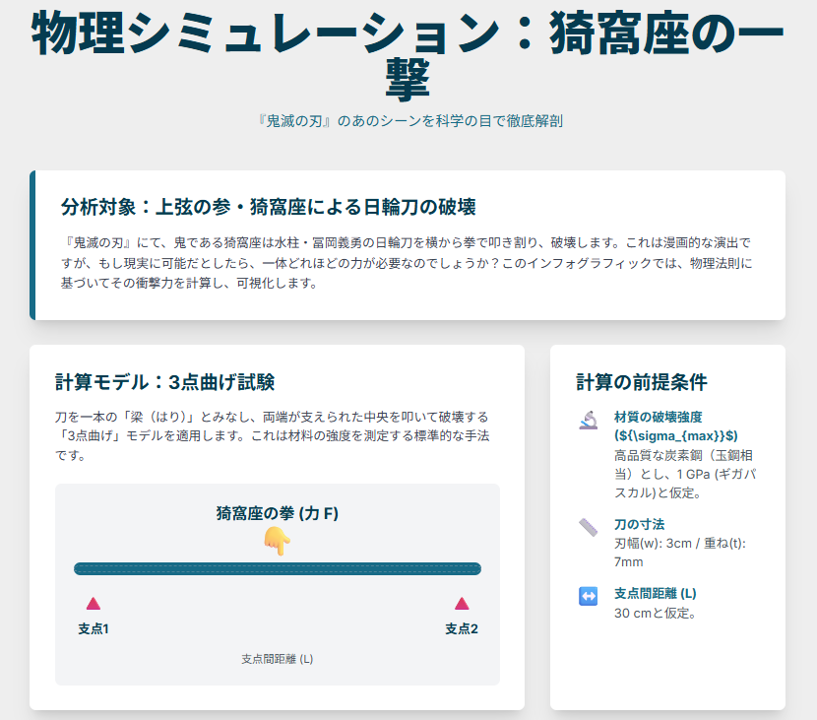Click the diagram caption 支点間距離 (L)
Screen dimensions: 817x720
278,659
